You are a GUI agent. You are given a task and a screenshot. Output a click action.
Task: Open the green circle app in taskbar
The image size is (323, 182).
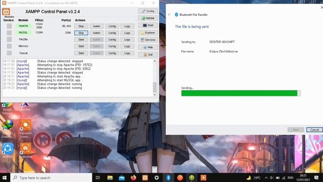click(x=192, y=177)
